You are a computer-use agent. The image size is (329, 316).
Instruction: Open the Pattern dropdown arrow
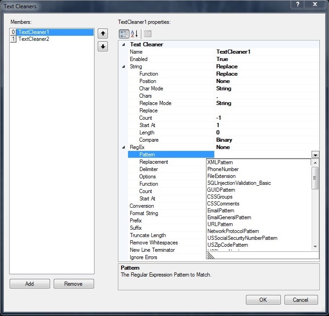coord(315,155)
